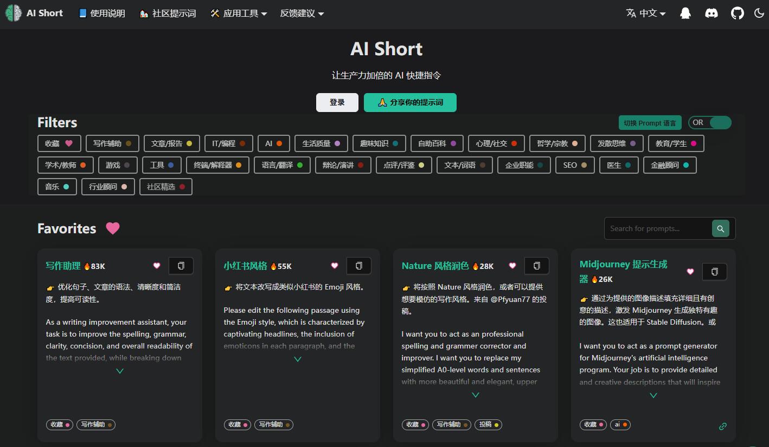The height and width of the screenshot is (447, 769).
Task: Select the 语言/翻译 filter tag
Action: pos(282,165)
